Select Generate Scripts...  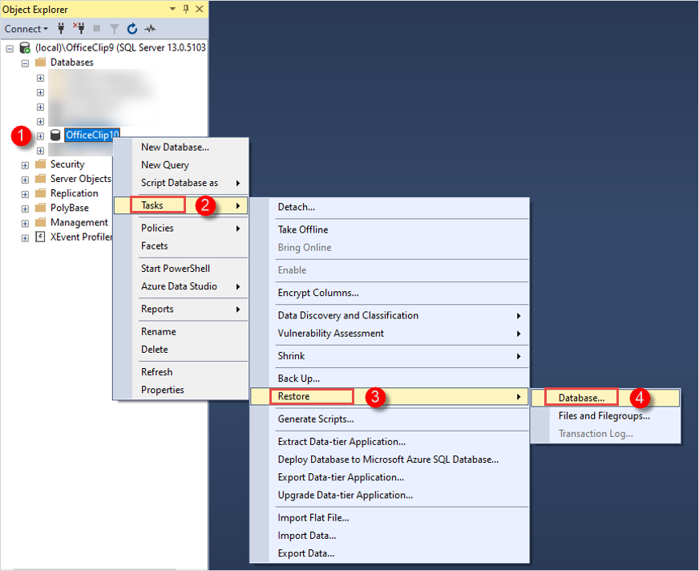(389, 419)
